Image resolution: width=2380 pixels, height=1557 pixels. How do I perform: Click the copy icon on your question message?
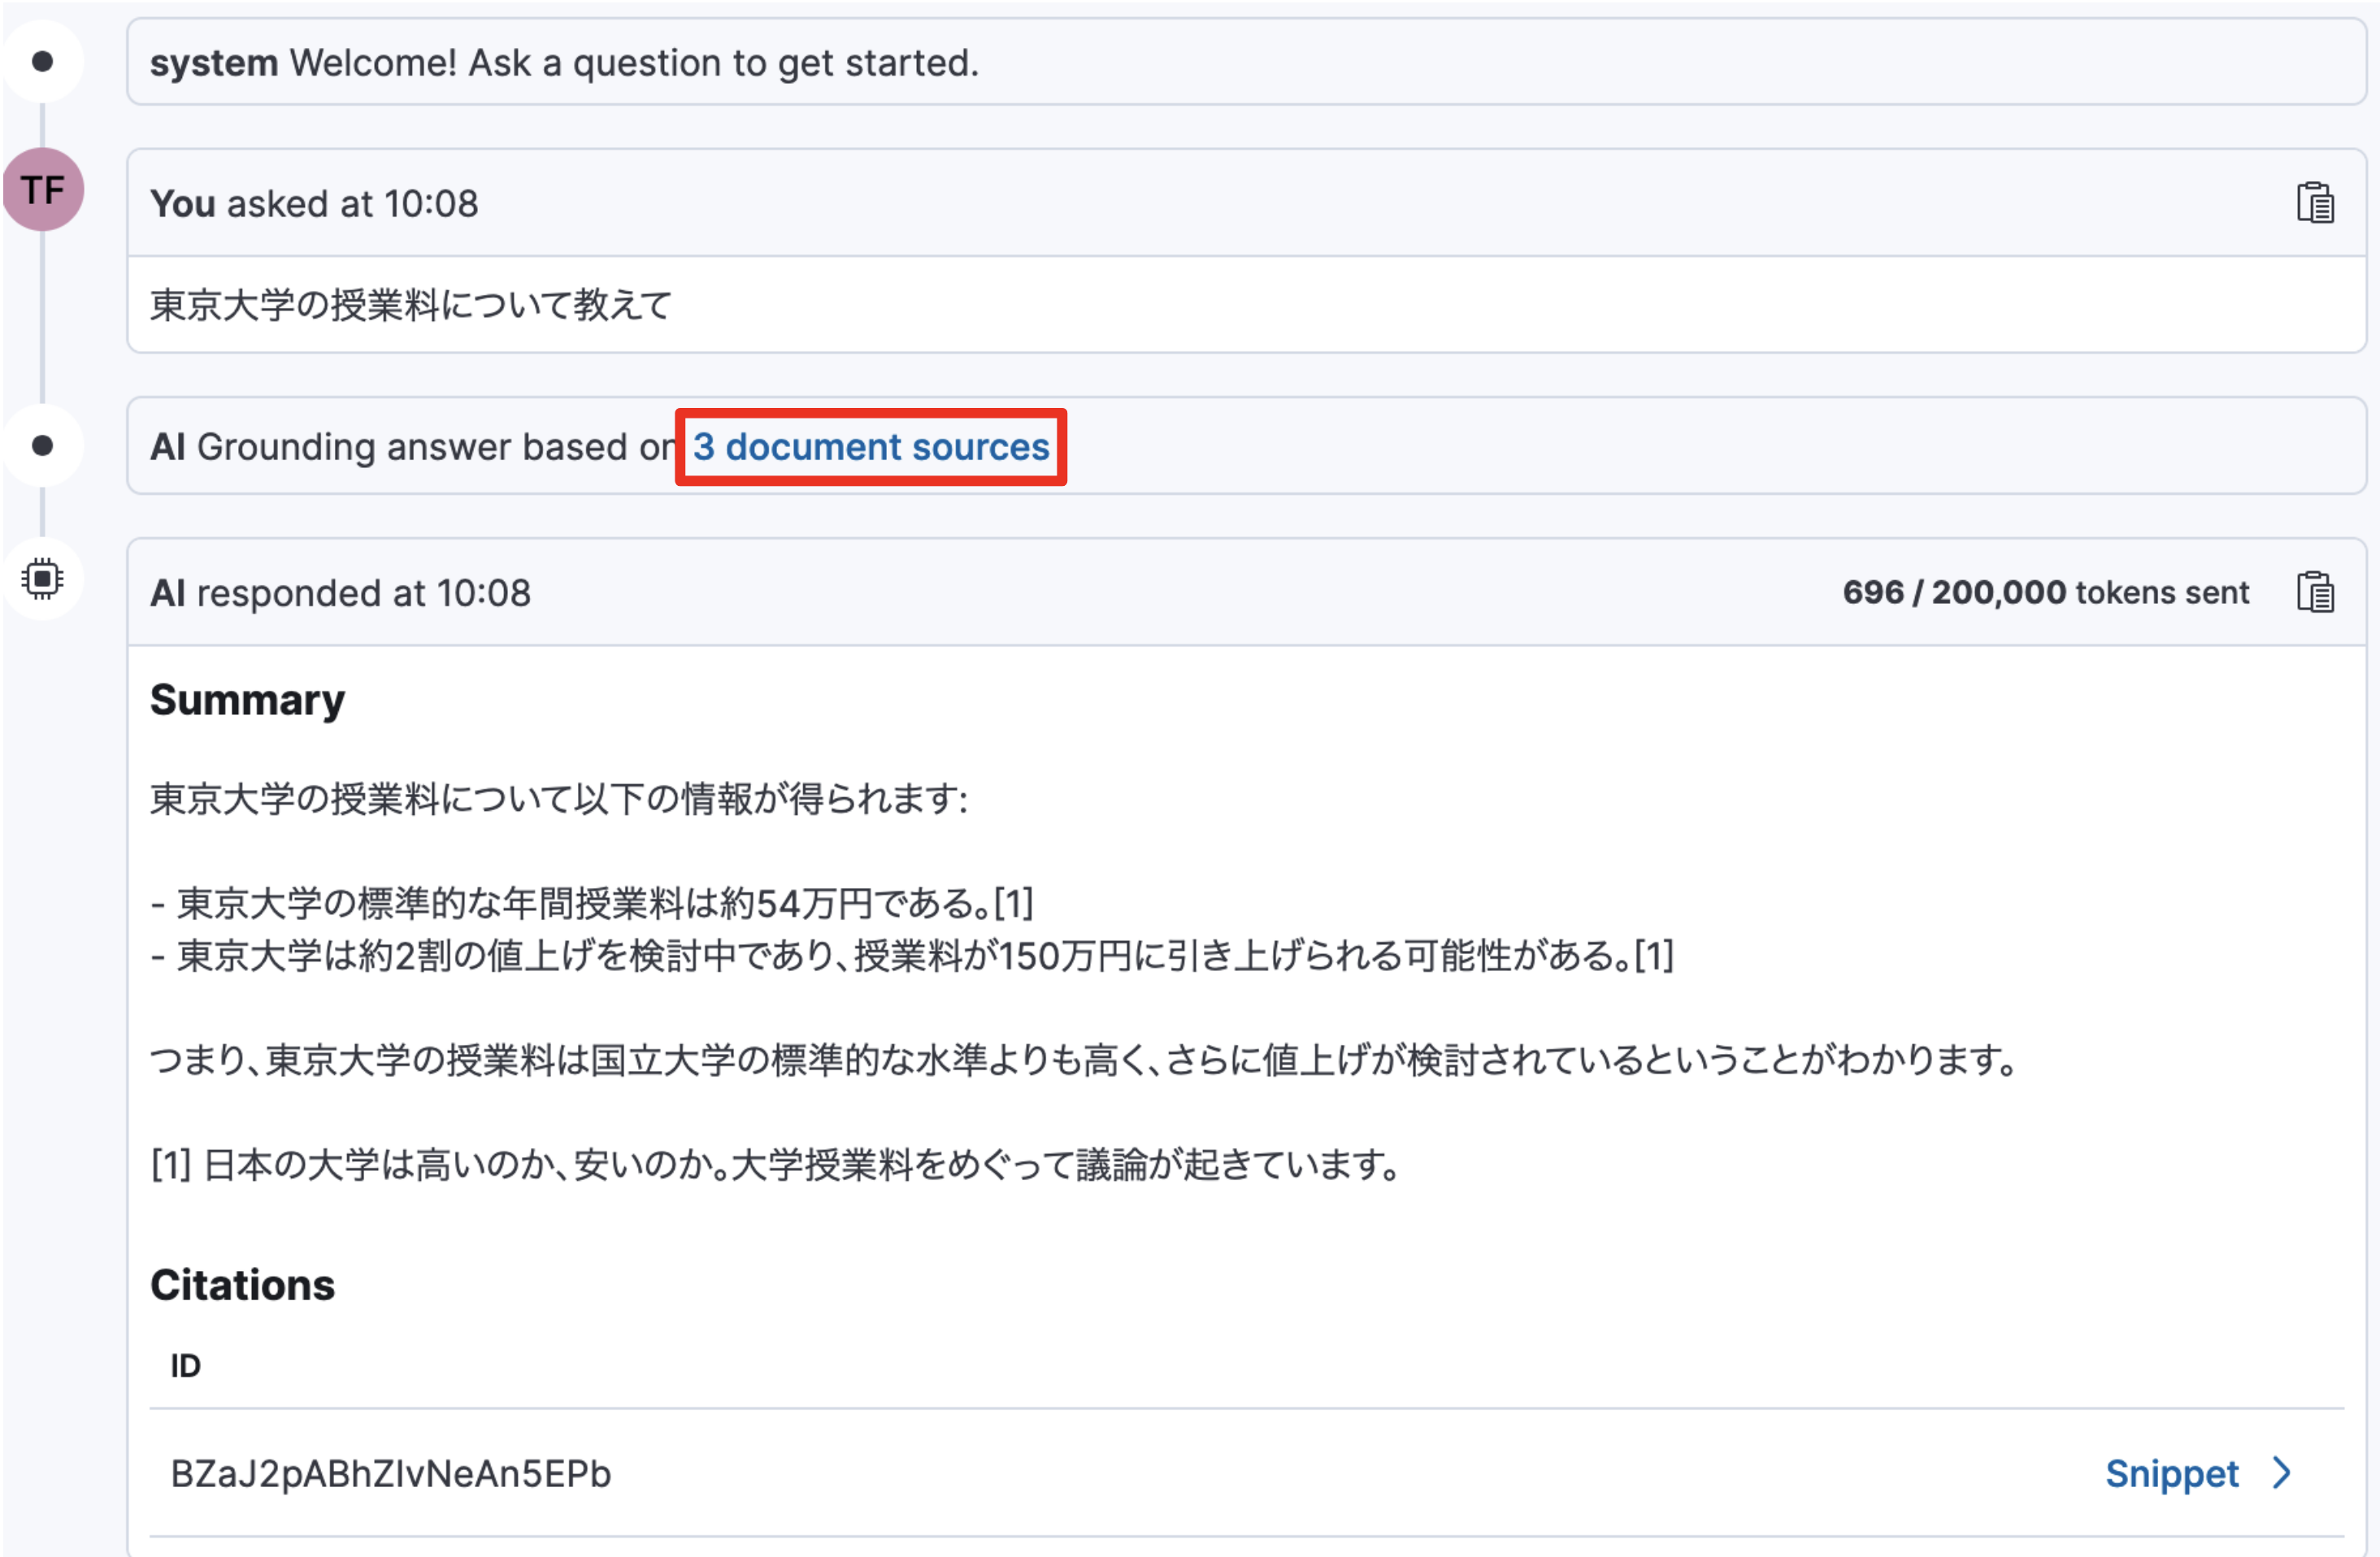tap(2317, 202)
